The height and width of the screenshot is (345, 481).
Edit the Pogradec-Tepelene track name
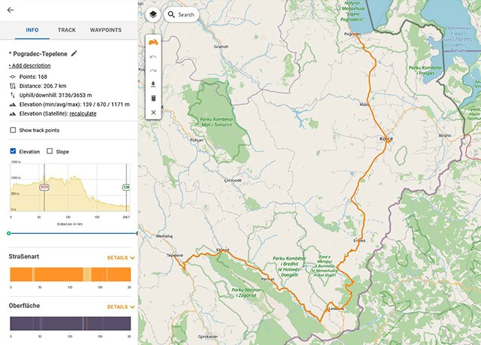[x=74, y=54]
